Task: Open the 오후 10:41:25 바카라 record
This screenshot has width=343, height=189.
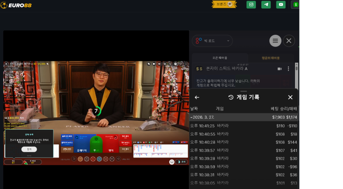Action: tap(244, 126)
